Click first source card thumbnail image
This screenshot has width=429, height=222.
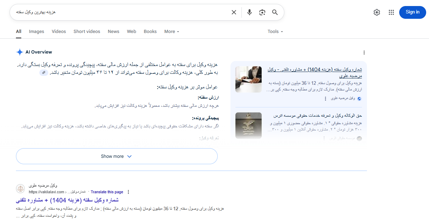coord(249,79)
